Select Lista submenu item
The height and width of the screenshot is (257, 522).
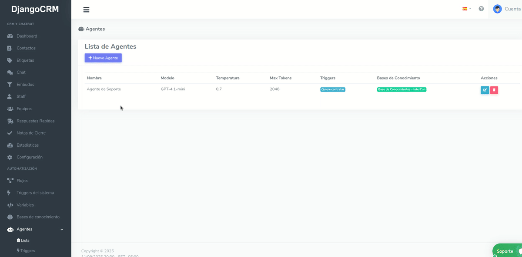coord(23,241)
